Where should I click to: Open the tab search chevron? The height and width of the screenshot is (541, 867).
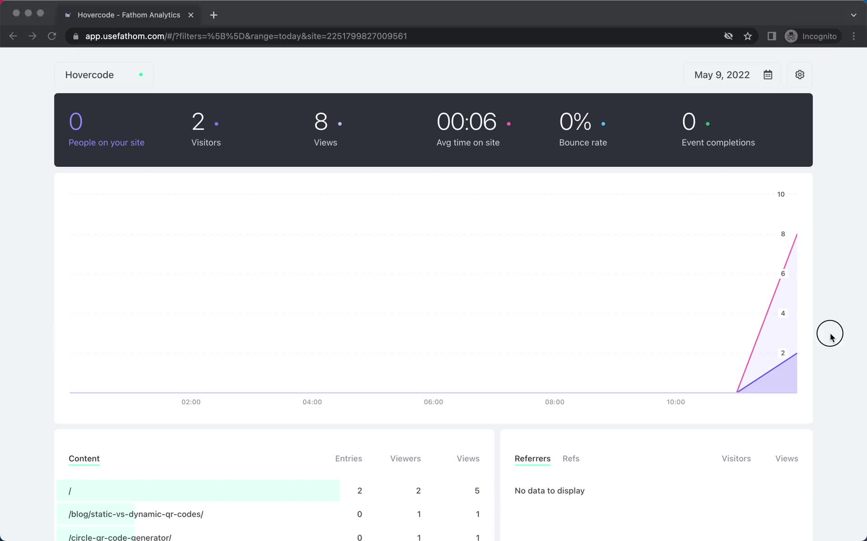[x=853, y=15]
